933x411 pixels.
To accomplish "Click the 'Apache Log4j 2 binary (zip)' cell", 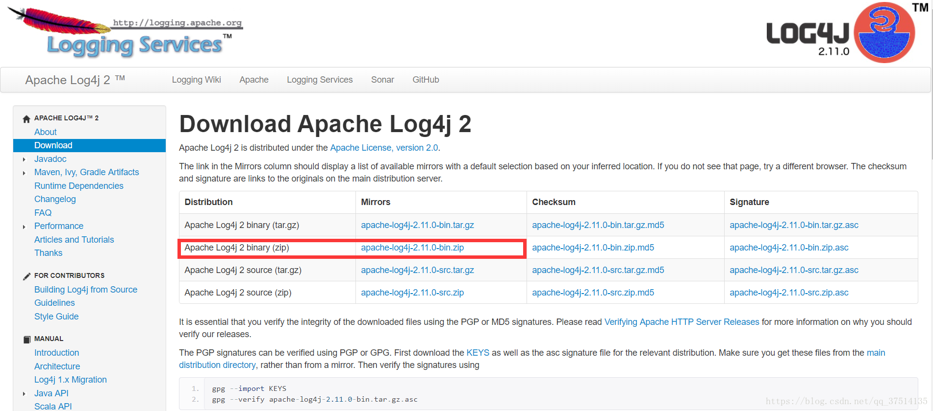I will [267, 248].
